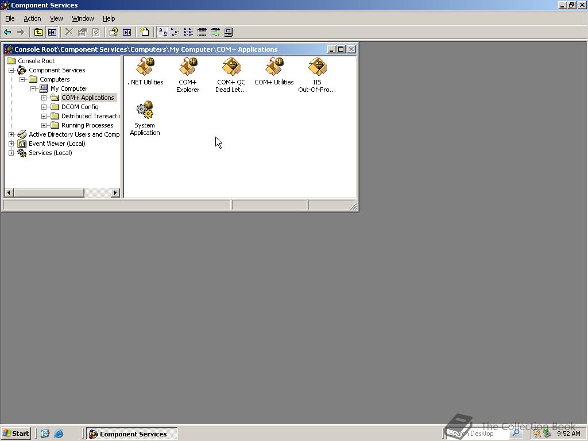Select Distributed Transaction tree folder
588x441 pixels.
(91, 116)
